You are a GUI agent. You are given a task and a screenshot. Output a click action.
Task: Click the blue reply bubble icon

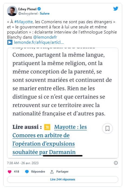pyautogui.click(x=27, y=172)
